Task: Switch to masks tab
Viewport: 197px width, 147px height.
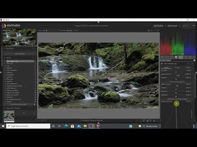Action: pyautogui.click(x=188, y=67)
